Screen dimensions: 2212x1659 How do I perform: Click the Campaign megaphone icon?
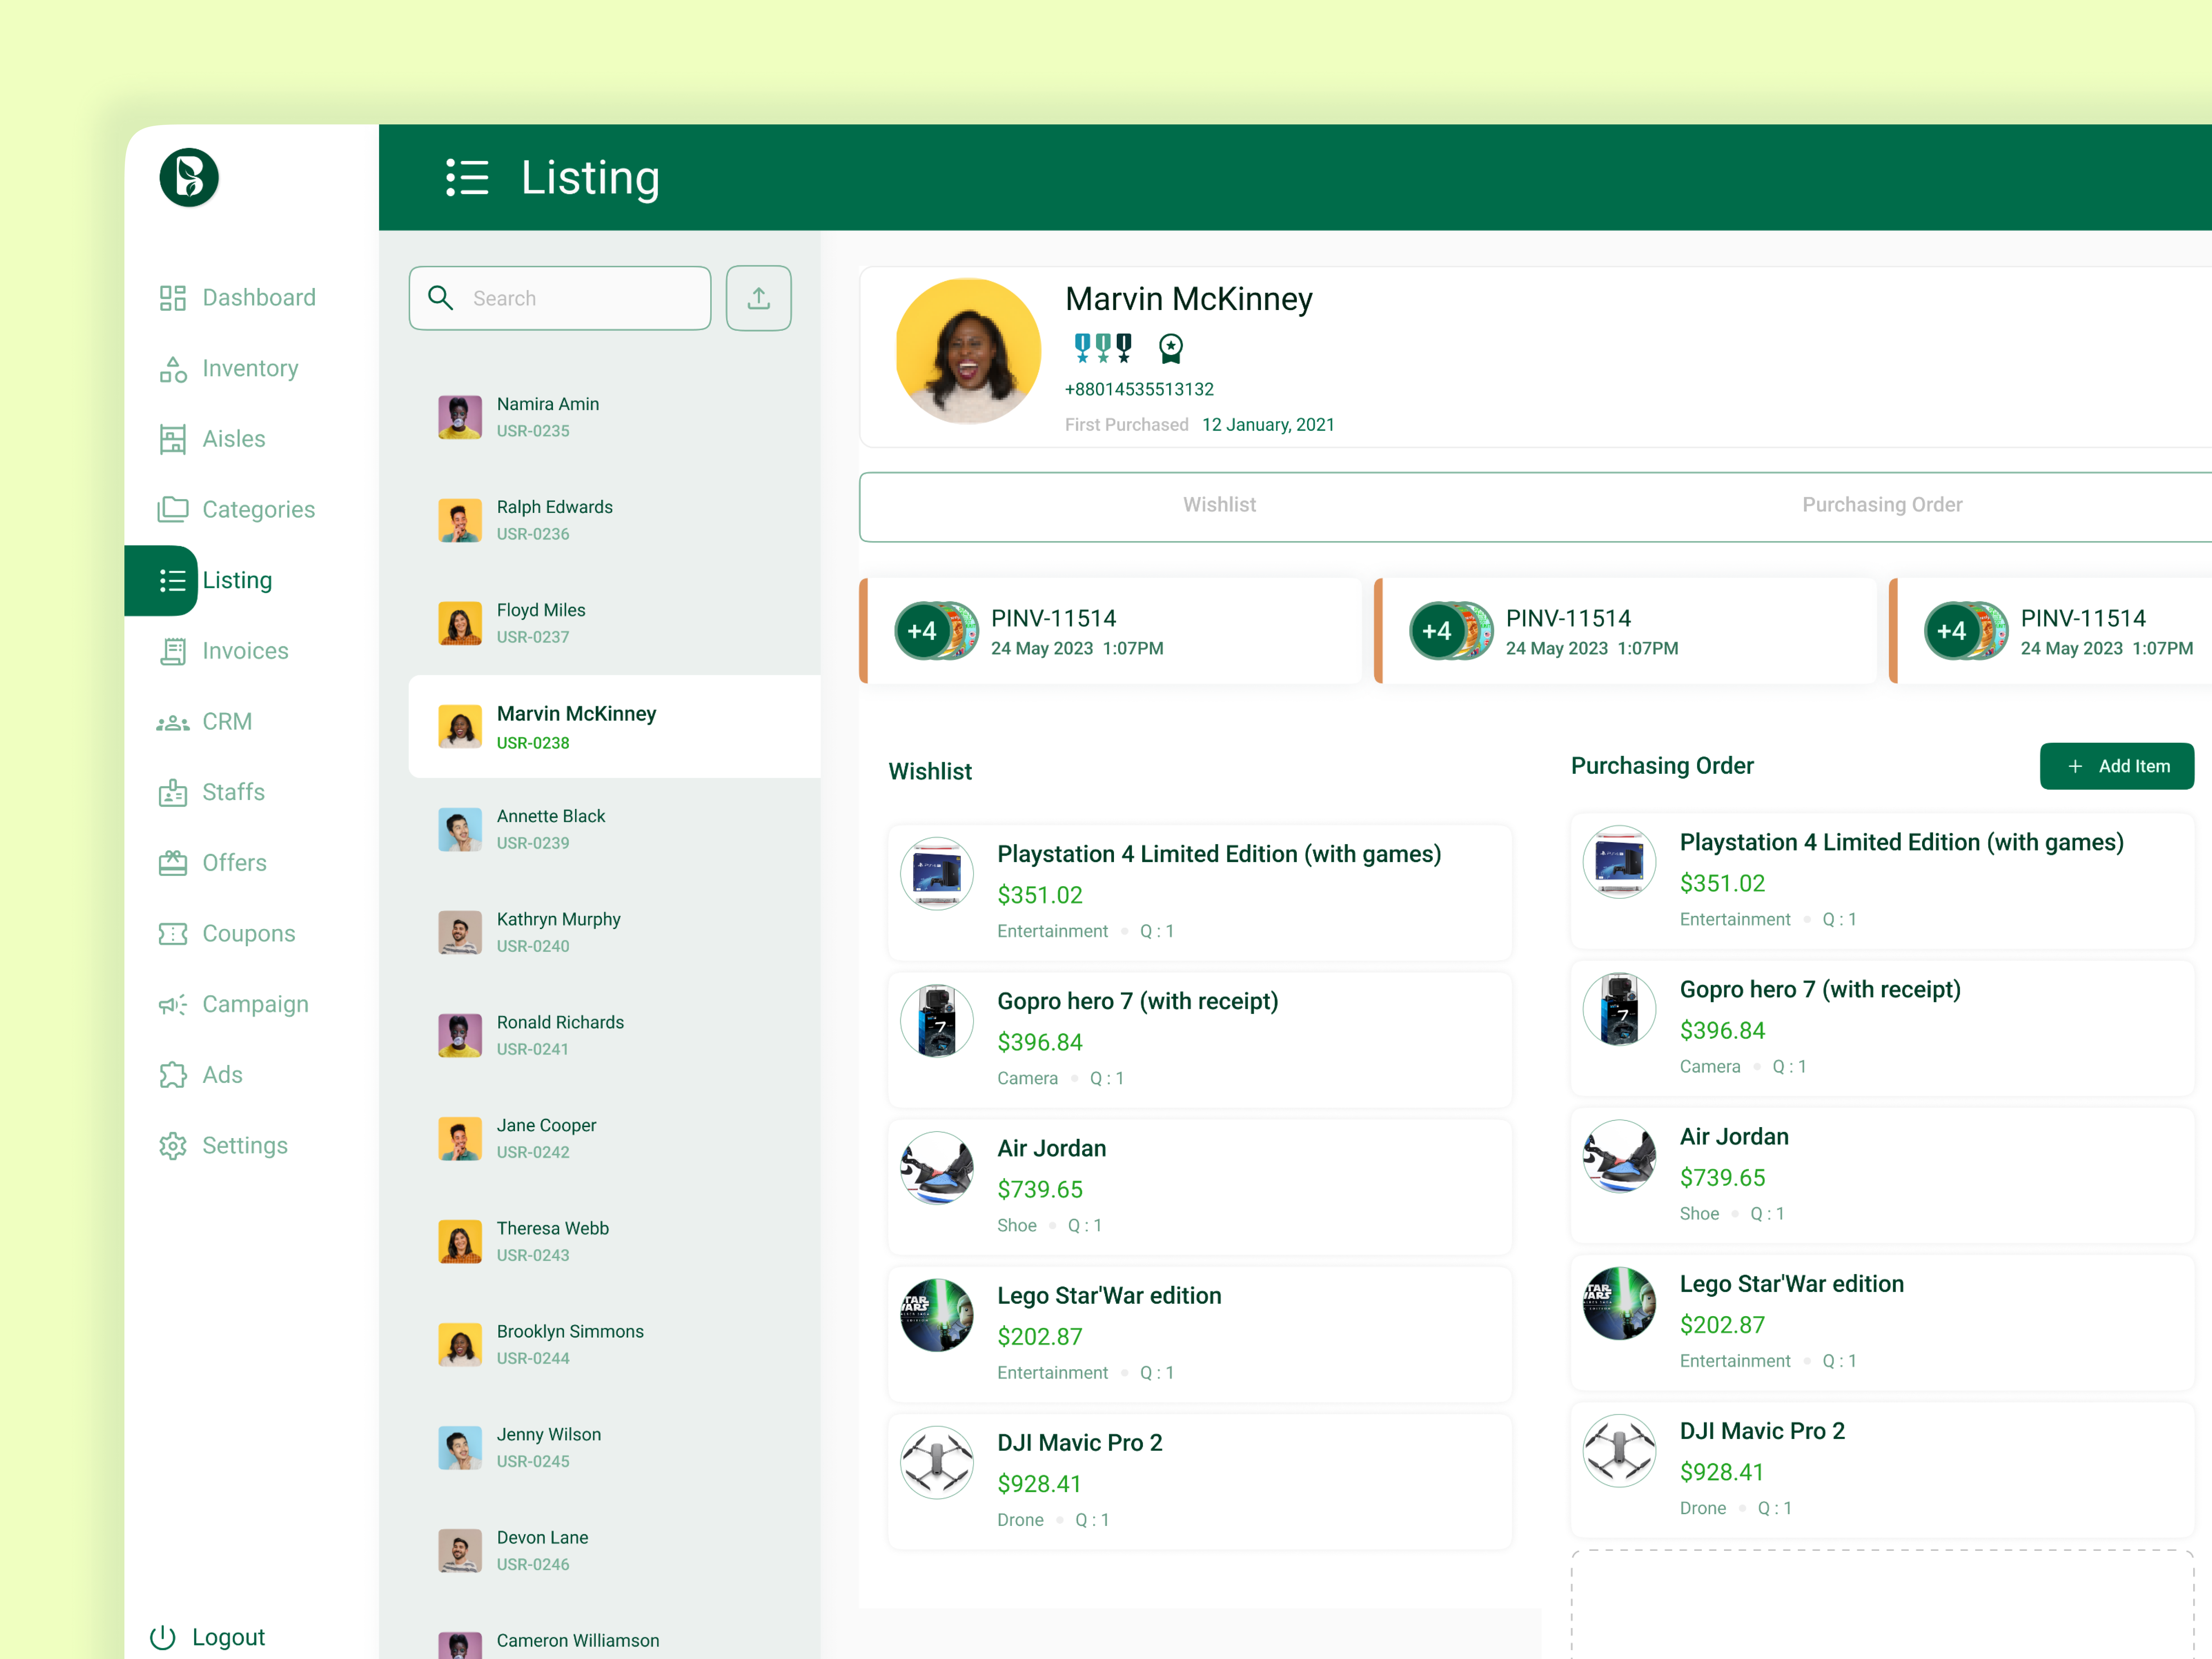click(172, 1004)
